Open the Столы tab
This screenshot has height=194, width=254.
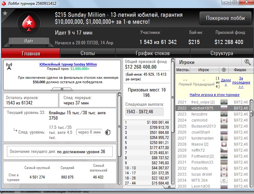click(x=88, y=53)
